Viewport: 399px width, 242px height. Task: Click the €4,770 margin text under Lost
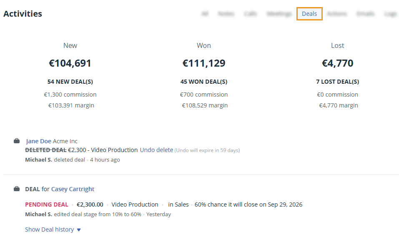(339, 105)
